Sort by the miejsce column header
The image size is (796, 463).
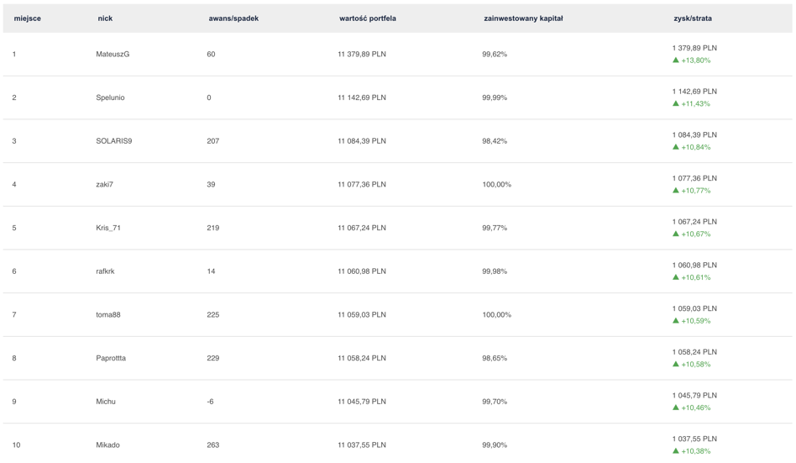(28, 18)
